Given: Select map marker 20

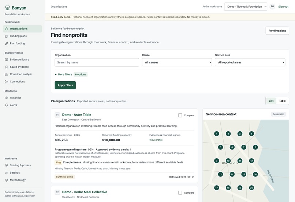Looking at the screenshot, I should point(251,188).
